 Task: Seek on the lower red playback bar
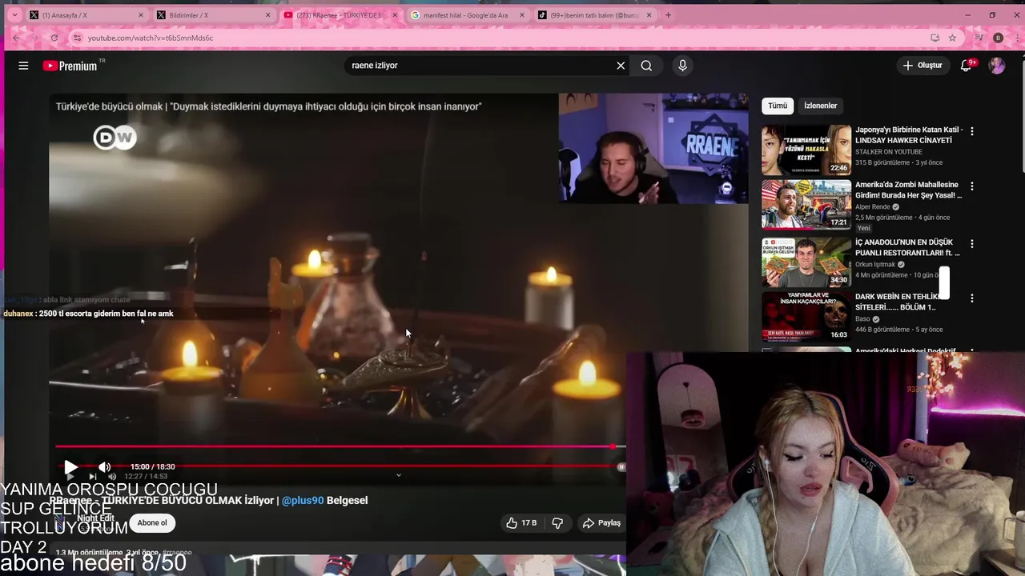click(340, 466)
